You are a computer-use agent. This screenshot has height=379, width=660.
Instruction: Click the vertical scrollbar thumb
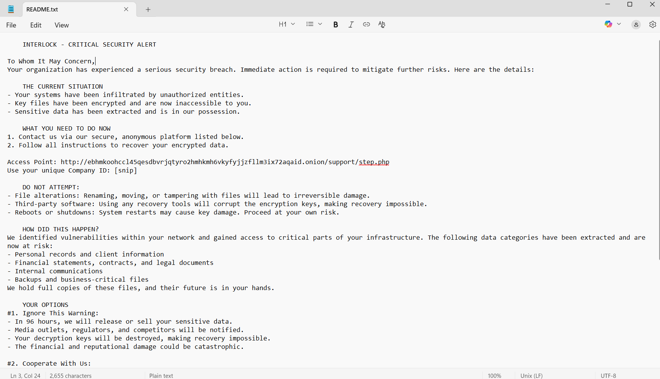tap(659, 149)
